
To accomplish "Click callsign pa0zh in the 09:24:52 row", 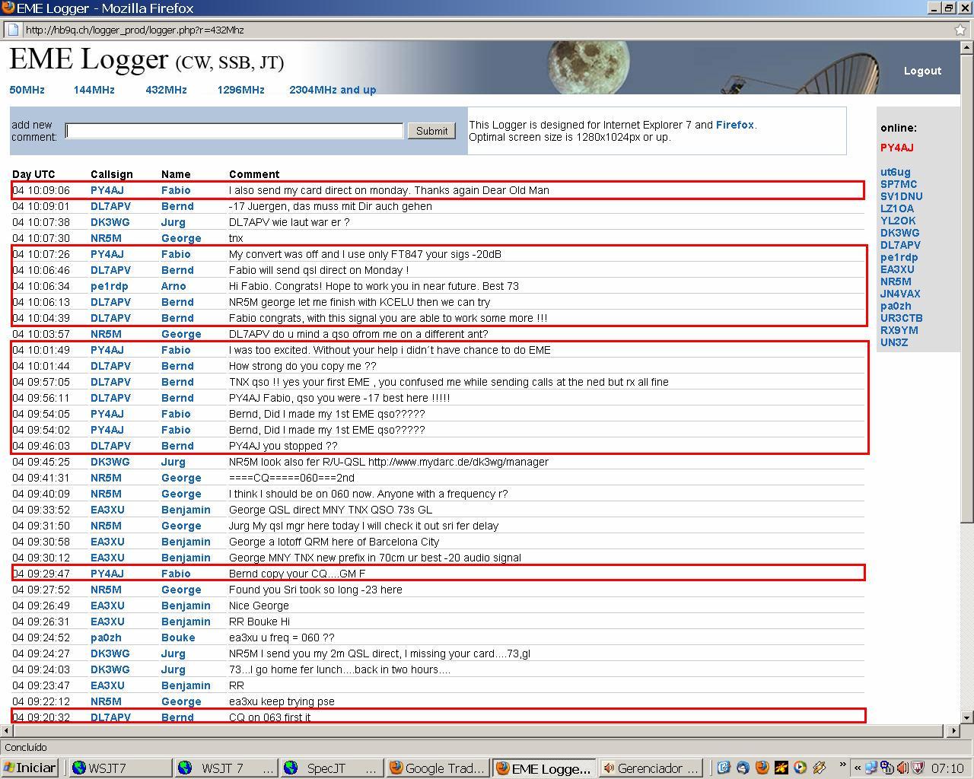I will click(x=106, y=638).
